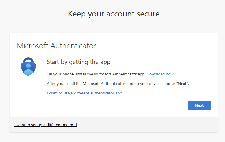Click the "Keep your account secure" page heading

(114, 14)
